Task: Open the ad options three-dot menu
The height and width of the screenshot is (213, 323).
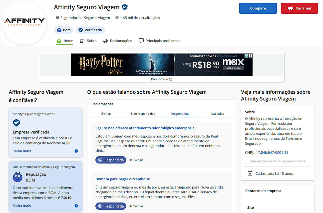Action: [251, 55]
